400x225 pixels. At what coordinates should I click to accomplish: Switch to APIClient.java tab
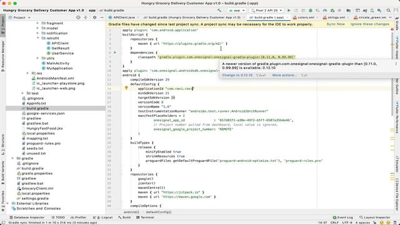pyautogui.click(x=124, y=17)
